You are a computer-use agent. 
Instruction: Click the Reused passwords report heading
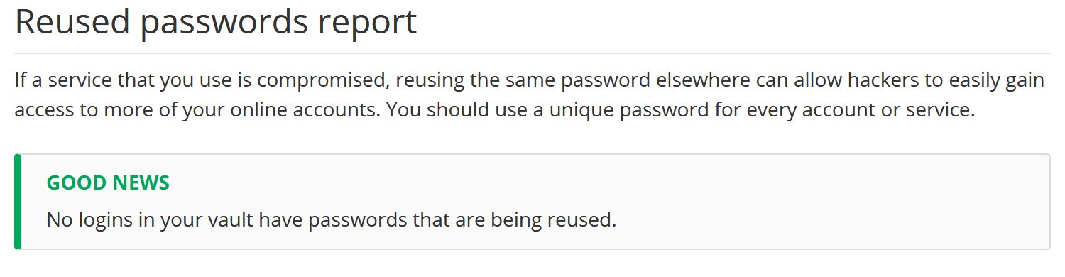pos(215,23)
